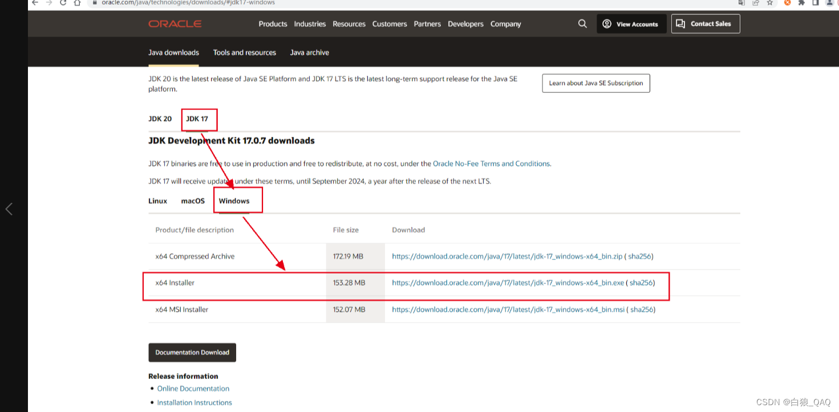
Task: Open sha256 link for MSI installer
Action: point(642,309)
